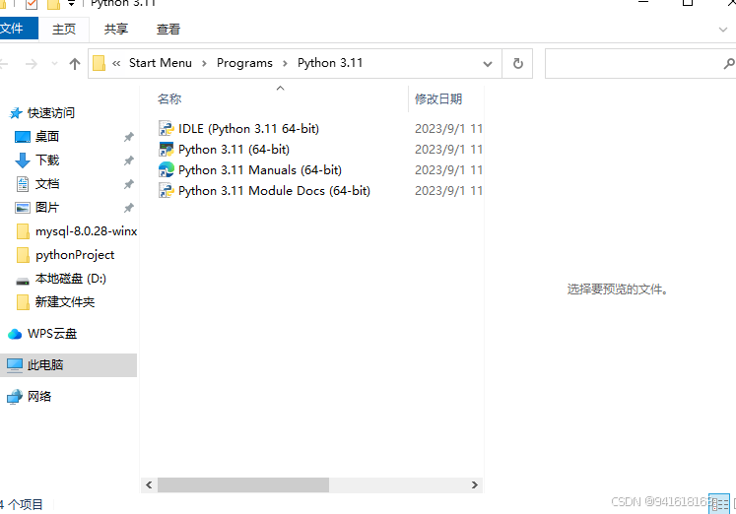Click the WPS云盘 cloud icon

[x=15, y=334]
